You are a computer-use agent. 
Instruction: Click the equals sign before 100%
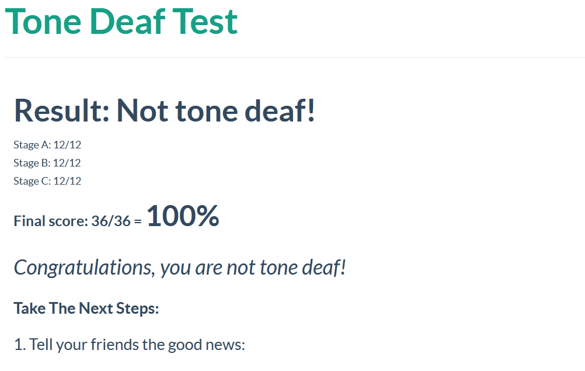pyautogui.click(x=138, y=221)
